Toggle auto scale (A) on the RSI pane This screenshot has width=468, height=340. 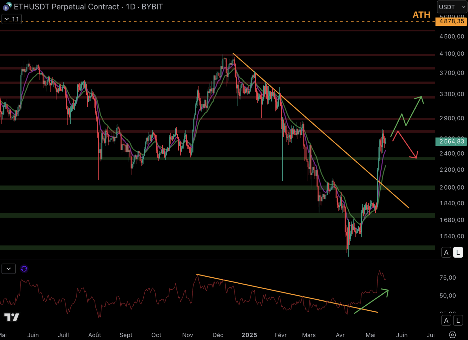(446, 320)
